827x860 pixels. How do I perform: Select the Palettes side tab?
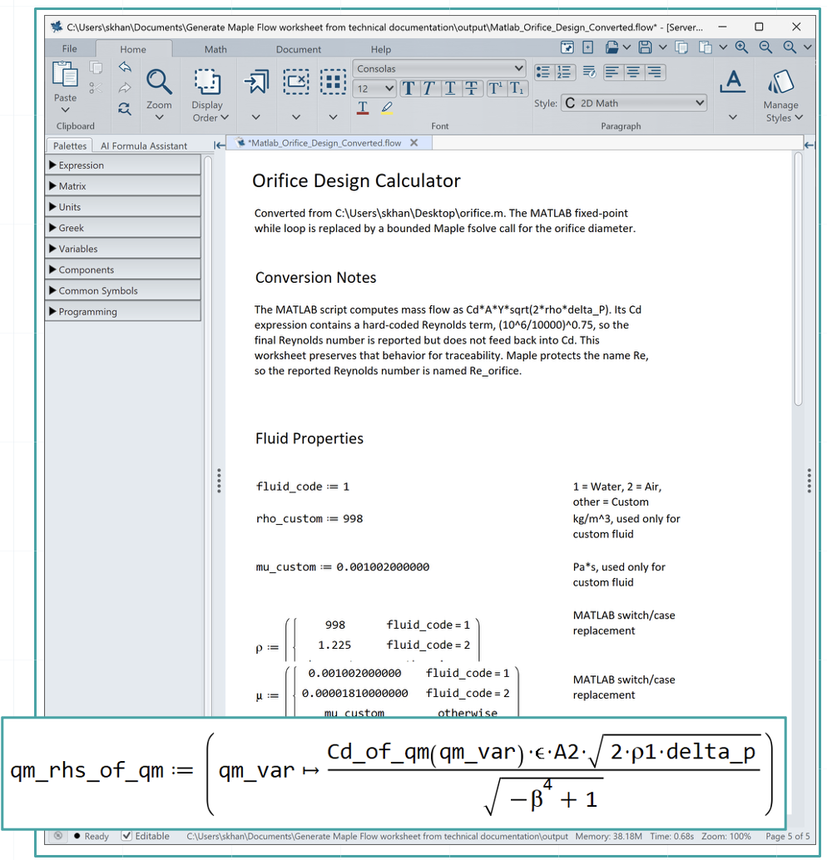pos(70,146)
